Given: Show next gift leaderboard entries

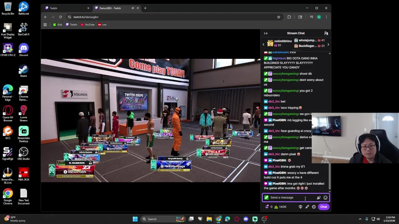Looking at the screenshot, I should click(328, 44).
